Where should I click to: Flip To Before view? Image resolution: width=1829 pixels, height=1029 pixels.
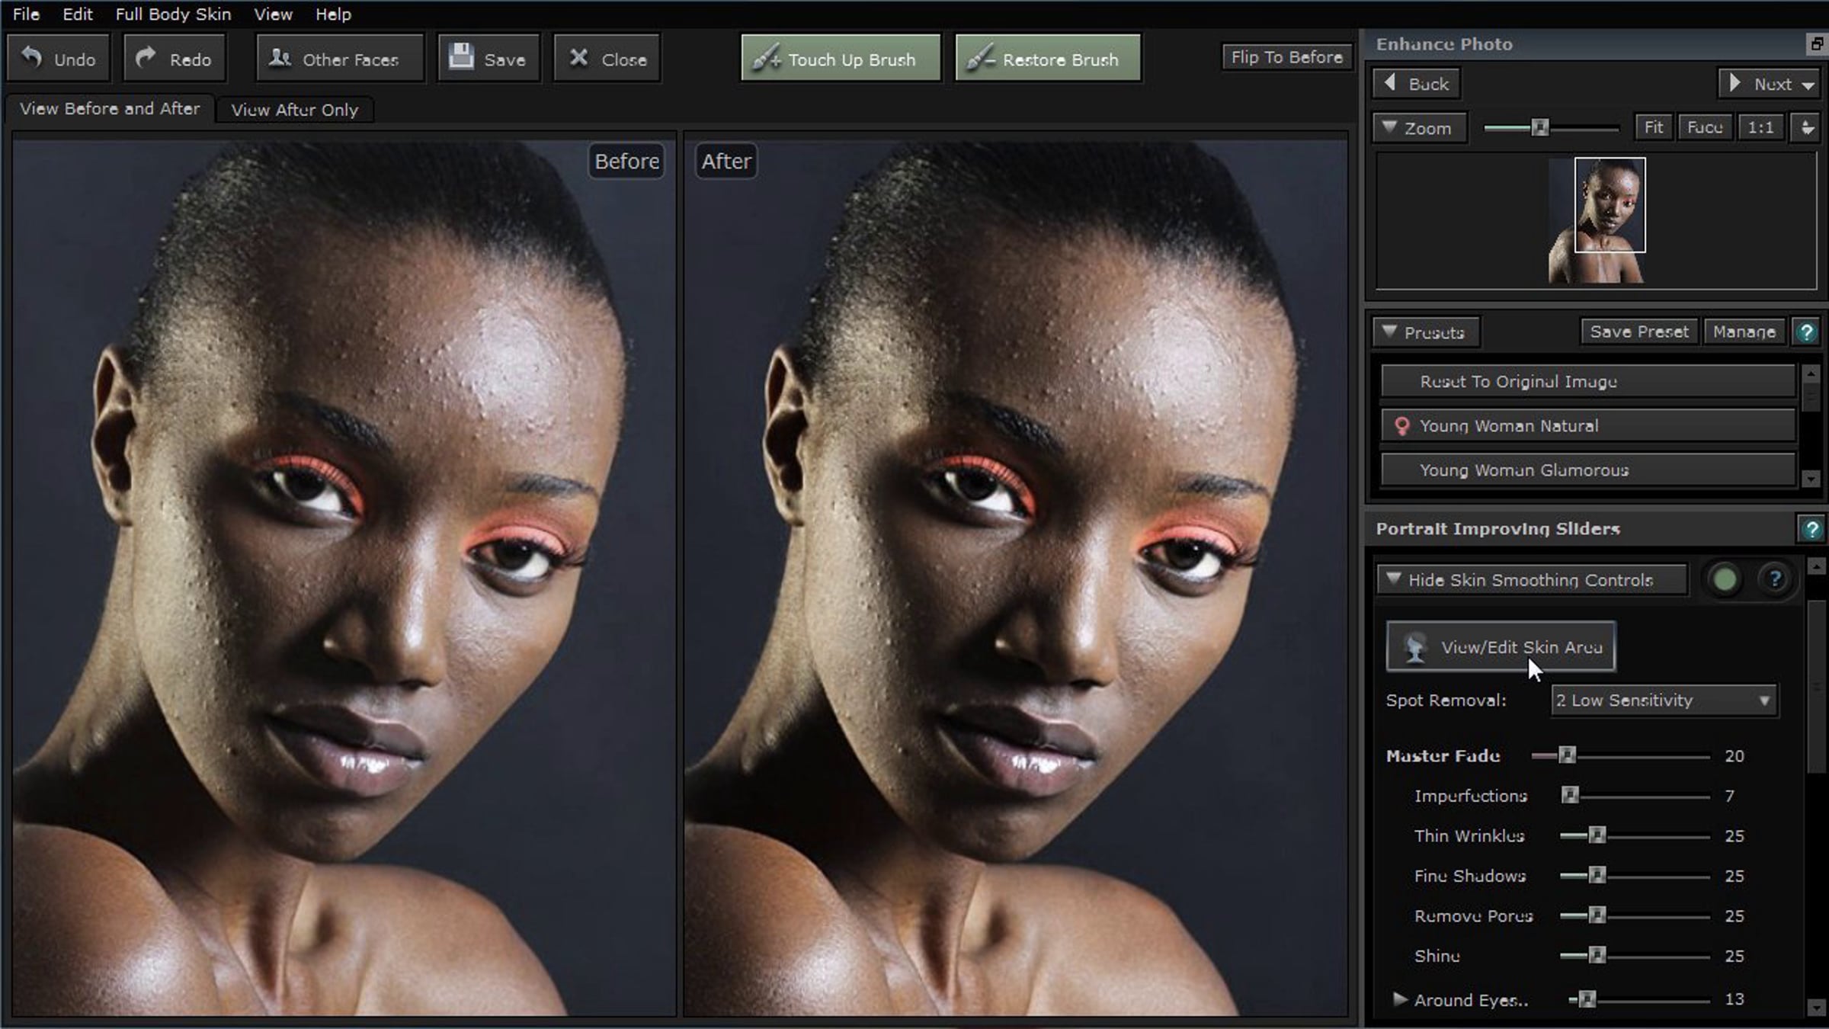point(1286,57)
